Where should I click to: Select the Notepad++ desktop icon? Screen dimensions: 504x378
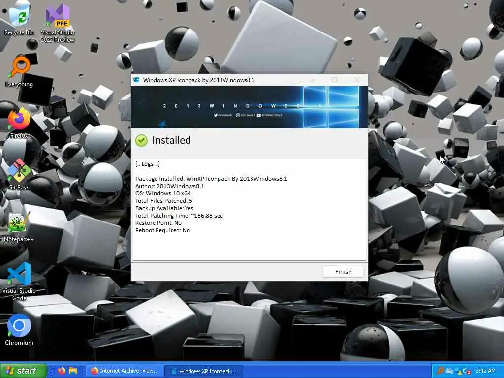(x=19, y=226)
